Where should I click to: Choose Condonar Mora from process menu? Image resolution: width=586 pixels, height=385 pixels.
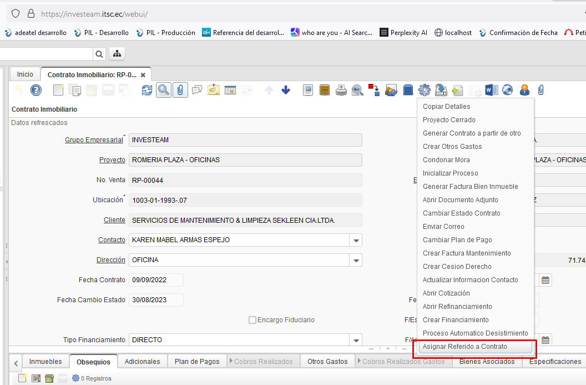click(x=446, y=160)
